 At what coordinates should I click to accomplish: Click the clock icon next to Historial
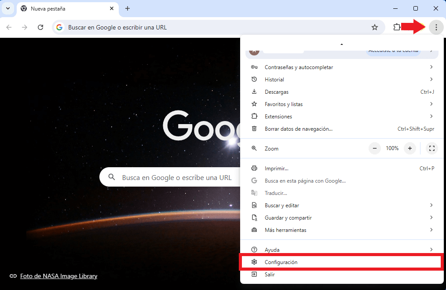click(254, 79)
